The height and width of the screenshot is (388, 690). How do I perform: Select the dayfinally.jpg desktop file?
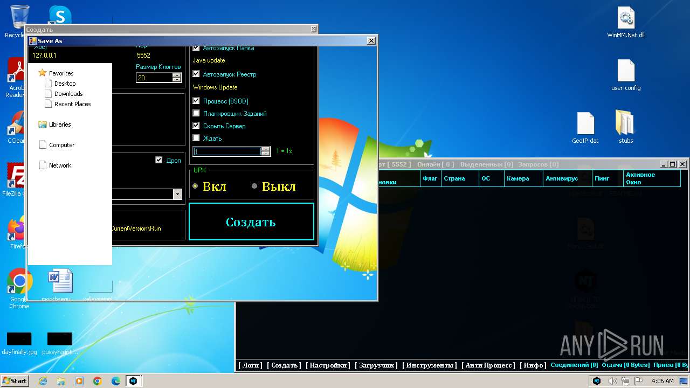[19, 343]
